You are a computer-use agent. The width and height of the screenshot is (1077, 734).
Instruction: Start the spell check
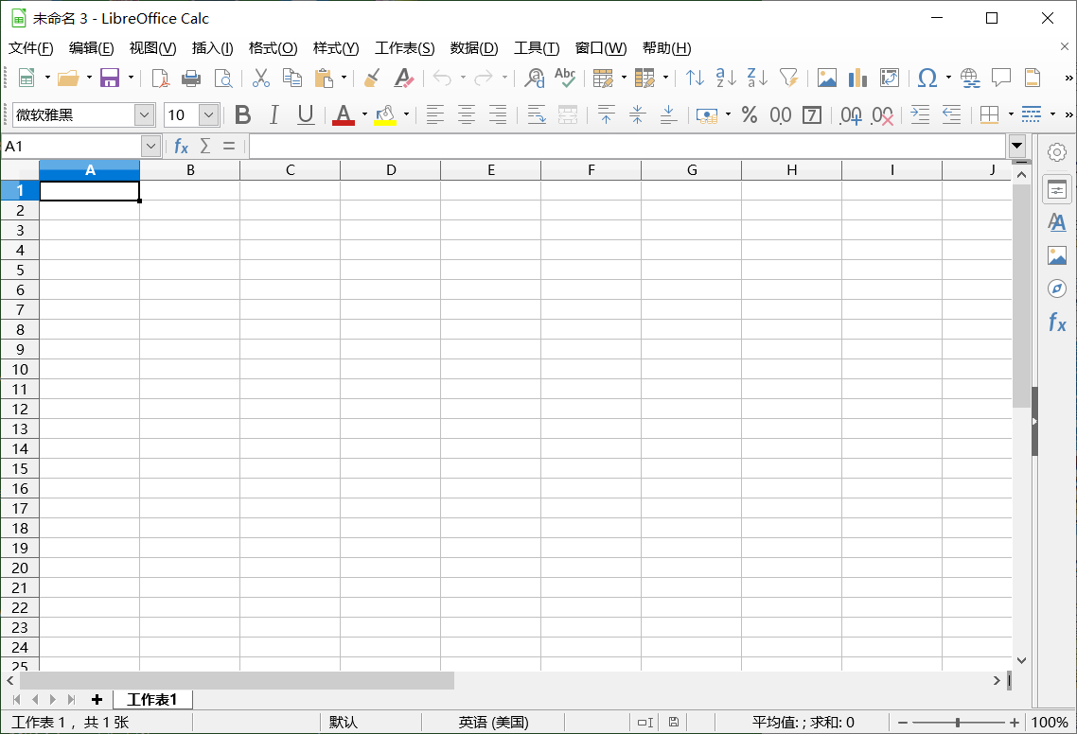[x=565, y=78]
